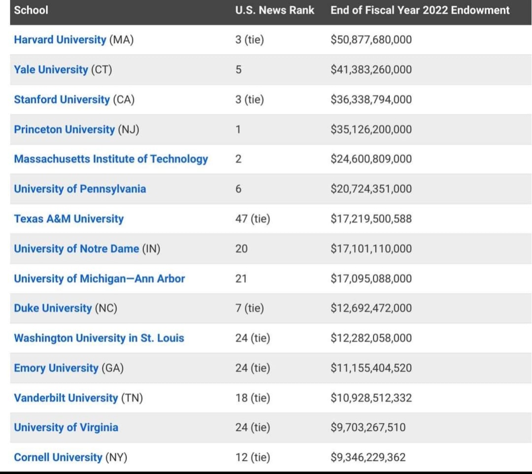Open Massachusetts Institute of Technology link
532x474 pixels.
[111, 159]
